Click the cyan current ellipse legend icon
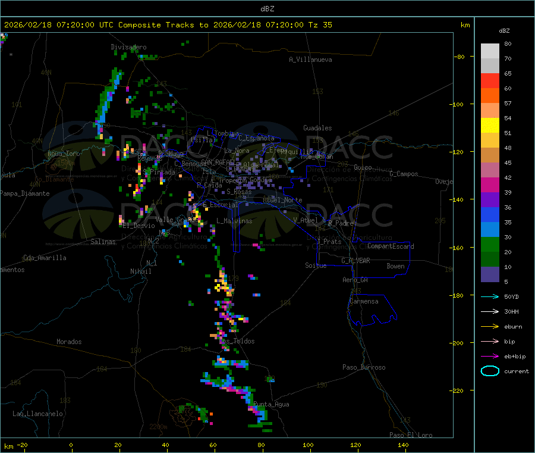535x453 pixels. pyautogui.click(x=490, y=371)
